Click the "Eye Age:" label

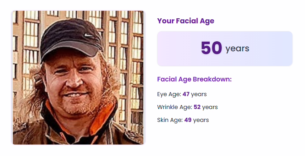pyautogui.click(x=169, y=94)
